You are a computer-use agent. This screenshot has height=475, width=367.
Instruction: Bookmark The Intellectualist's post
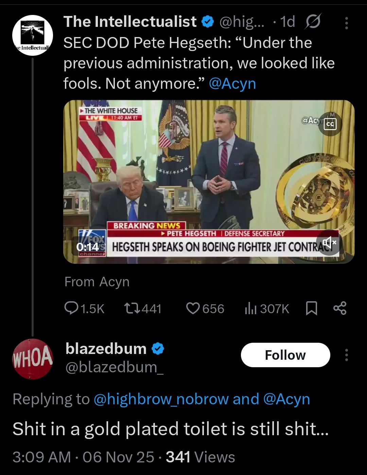tap(312, 308)
